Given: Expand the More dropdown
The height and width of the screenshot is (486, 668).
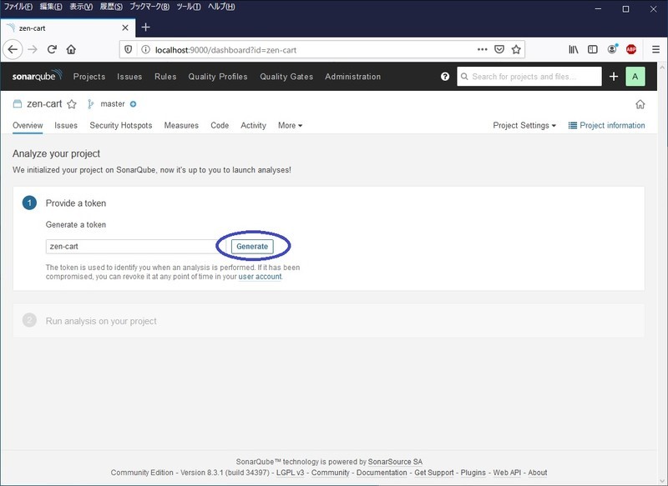Looking at the screenshot, I should 290,125.
